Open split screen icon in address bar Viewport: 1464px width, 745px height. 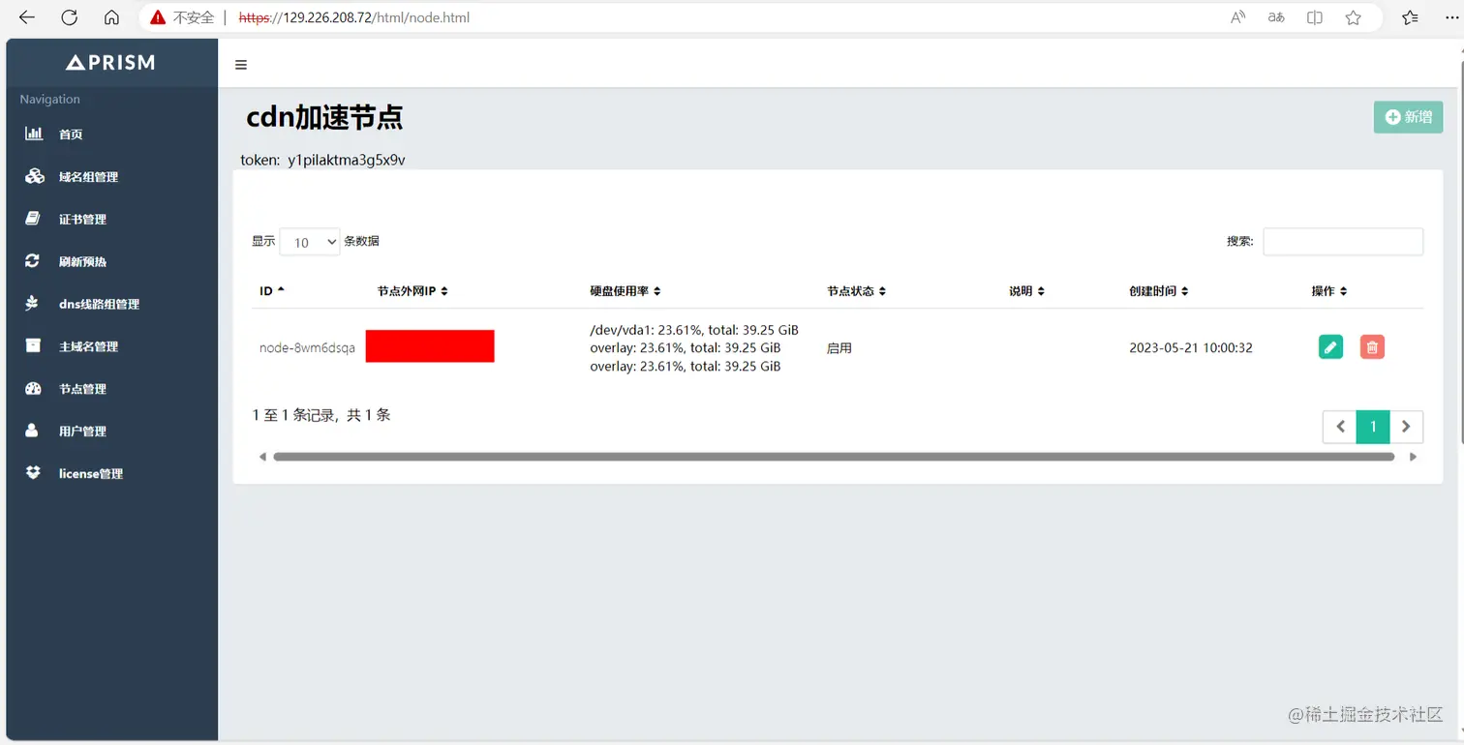point(1315,17)
